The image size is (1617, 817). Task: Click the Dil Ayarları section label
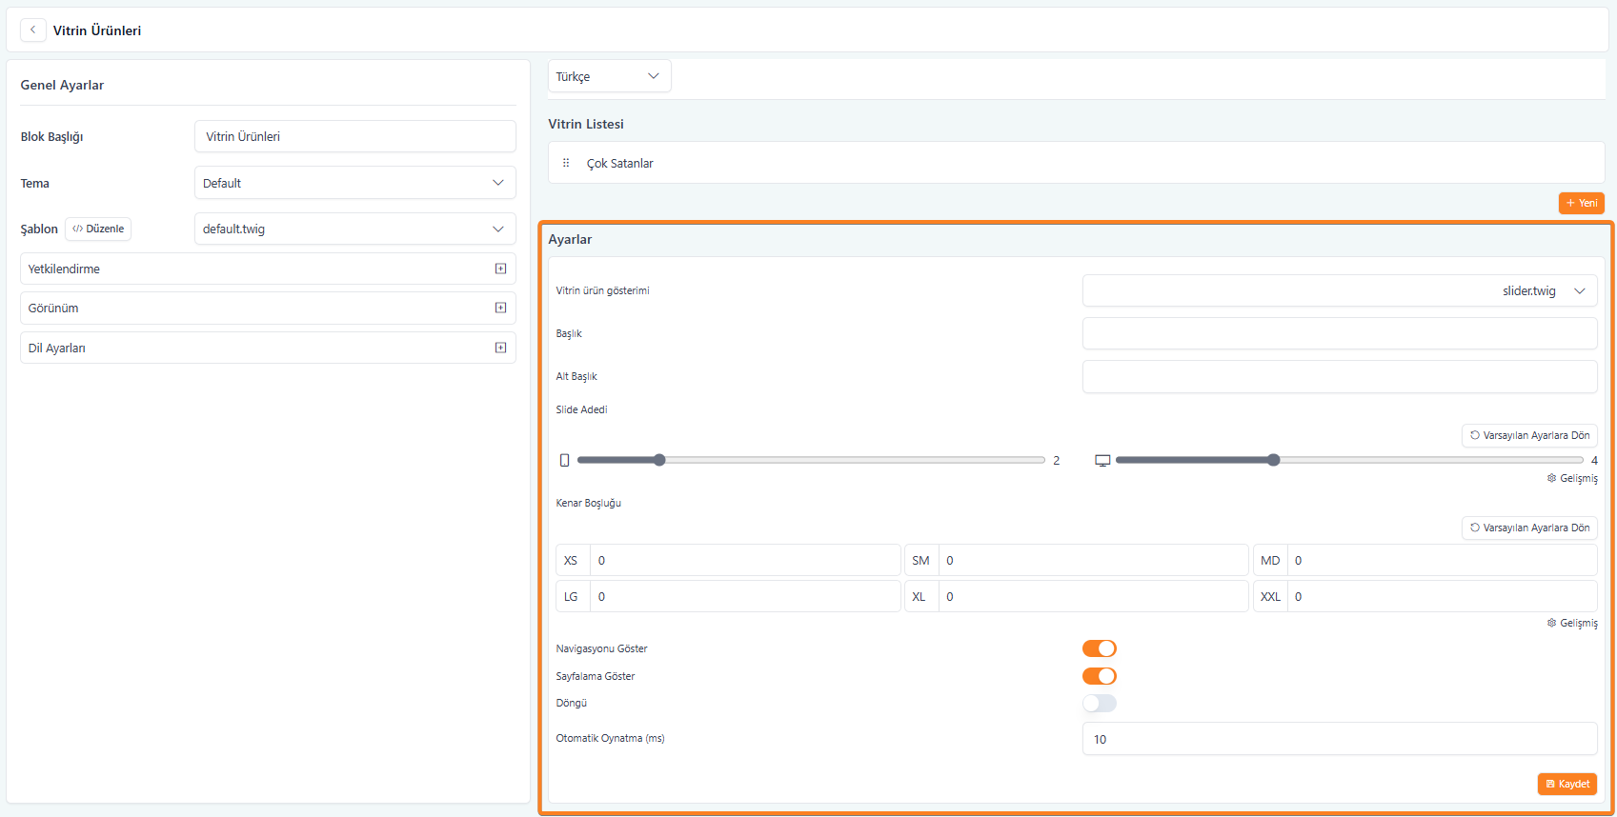[x=57, y=348]
